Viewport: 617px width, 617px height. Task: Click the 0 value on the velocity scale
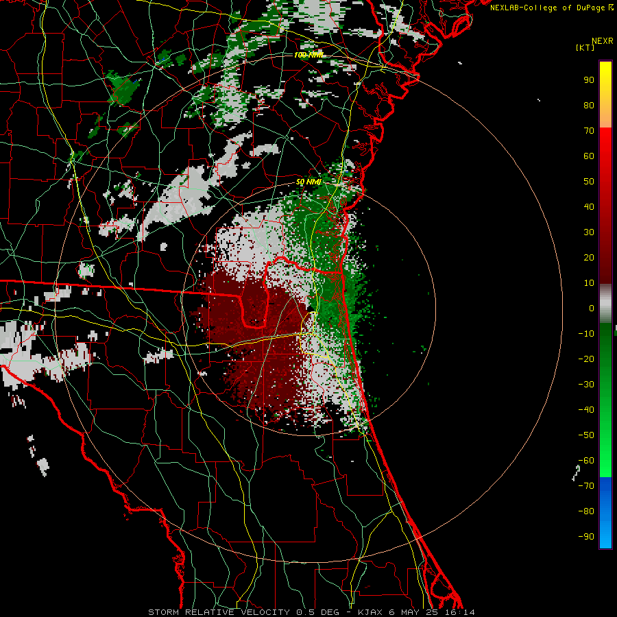tap(592, 308)
